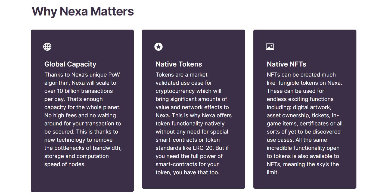This screenshot has width=376, height=193.
Task: Select the "Native Tokens" card title
Action: pos(179,64)
